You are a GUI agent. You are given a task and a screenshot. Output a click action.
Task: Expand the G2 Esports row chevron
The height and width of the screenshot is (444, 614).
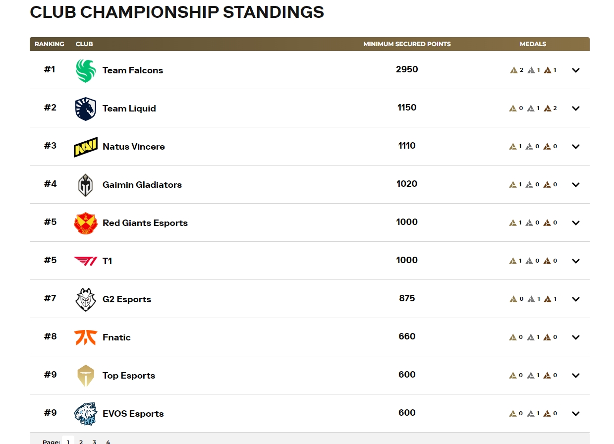point(575,299)
